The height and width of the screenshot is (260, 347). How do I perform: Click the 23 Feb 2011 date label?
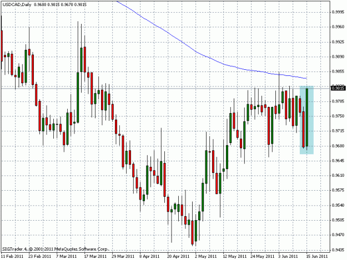(40, 257)
